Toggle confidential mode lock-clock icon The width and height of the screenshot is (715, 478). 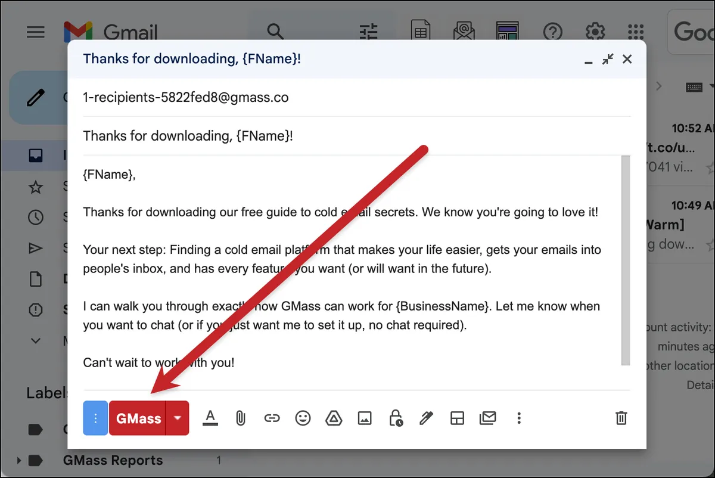(396, 418)
